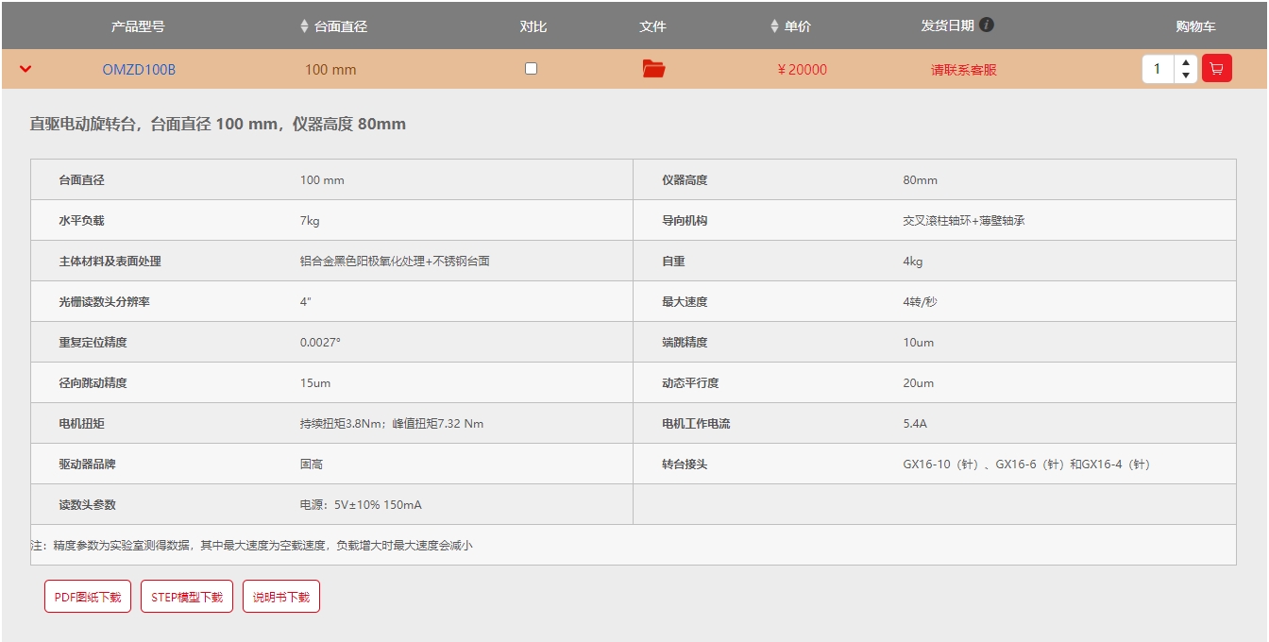Click the ¥20000 price text

pyautogui.click(x=802, y=69)
